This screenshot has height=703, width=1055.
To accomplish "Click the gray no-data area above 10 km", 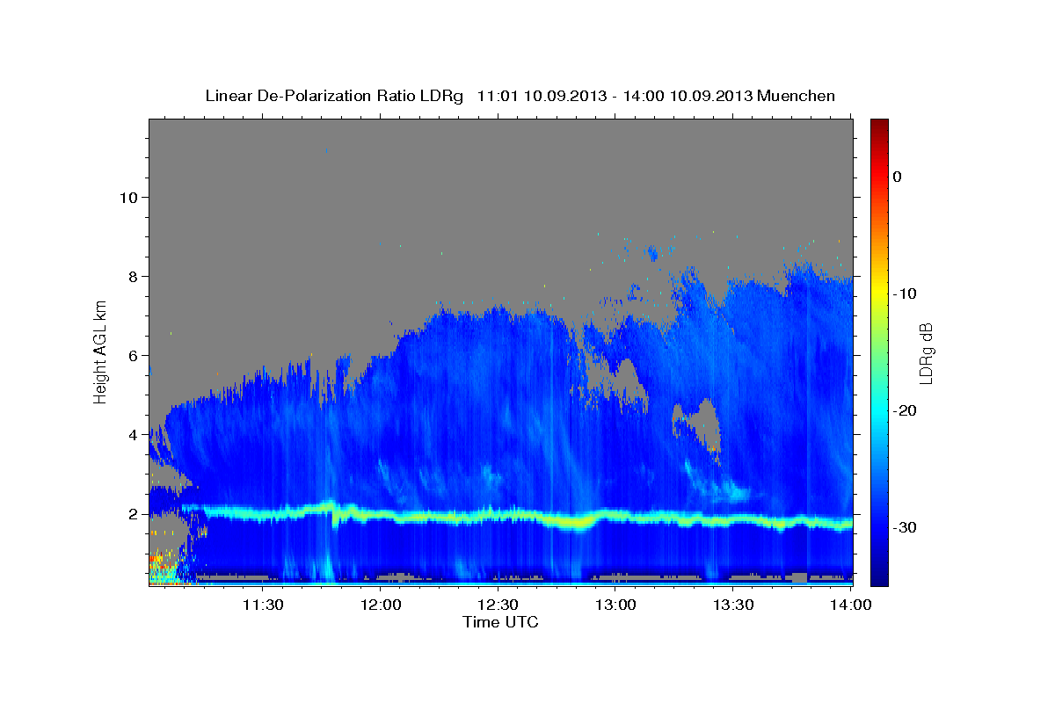I will [x=501, y=158].
